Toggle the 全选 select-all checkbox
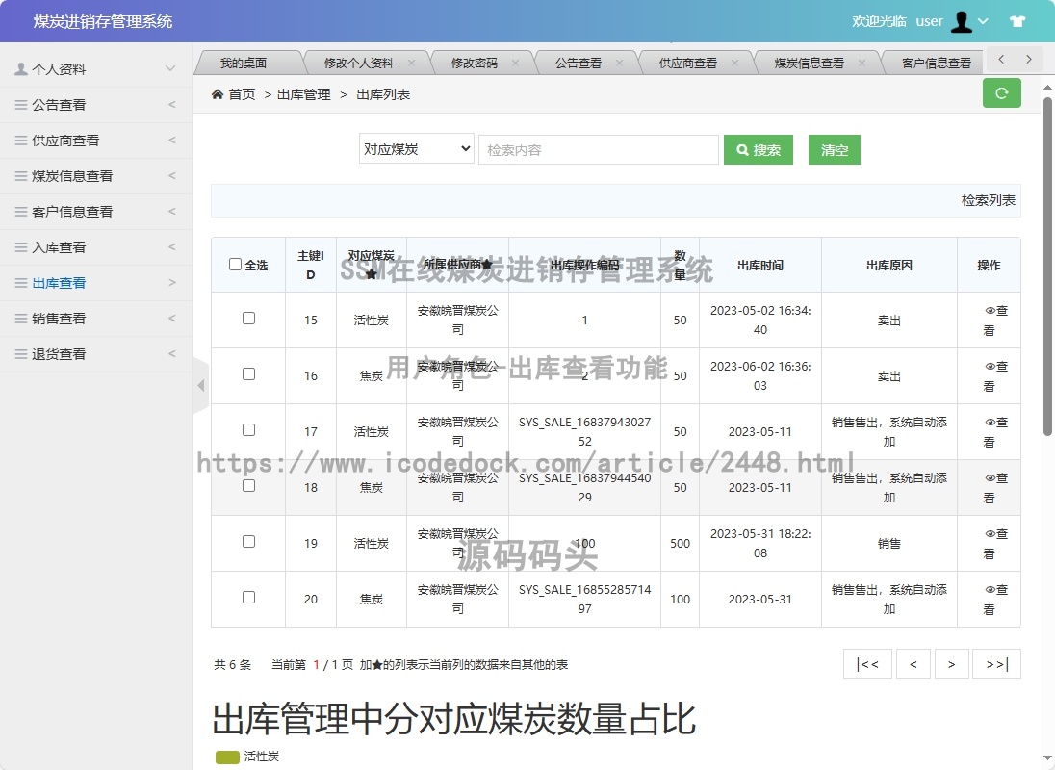 pyautogui.click(x=236, y=265)
